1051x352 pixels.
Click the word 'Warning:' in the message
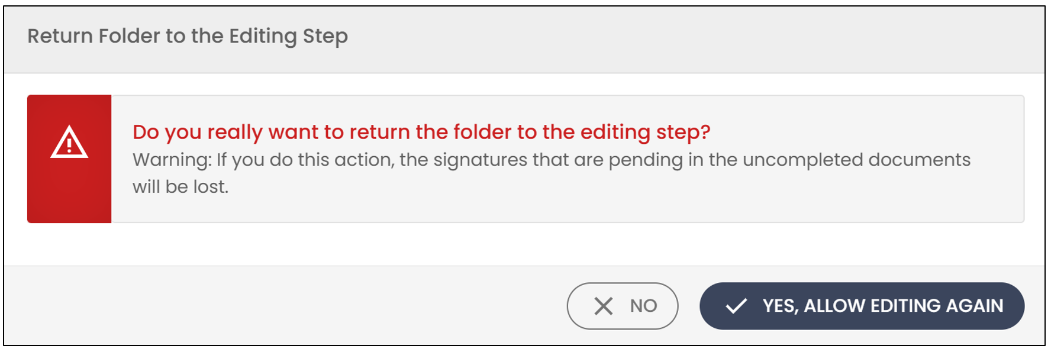click(x=172, y=160)
